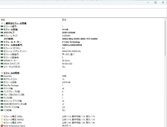Click the lightning icon beside モジュール電圧 (VPP)
167x127 pixels.
pyautogui.click(x=2, y=123)
